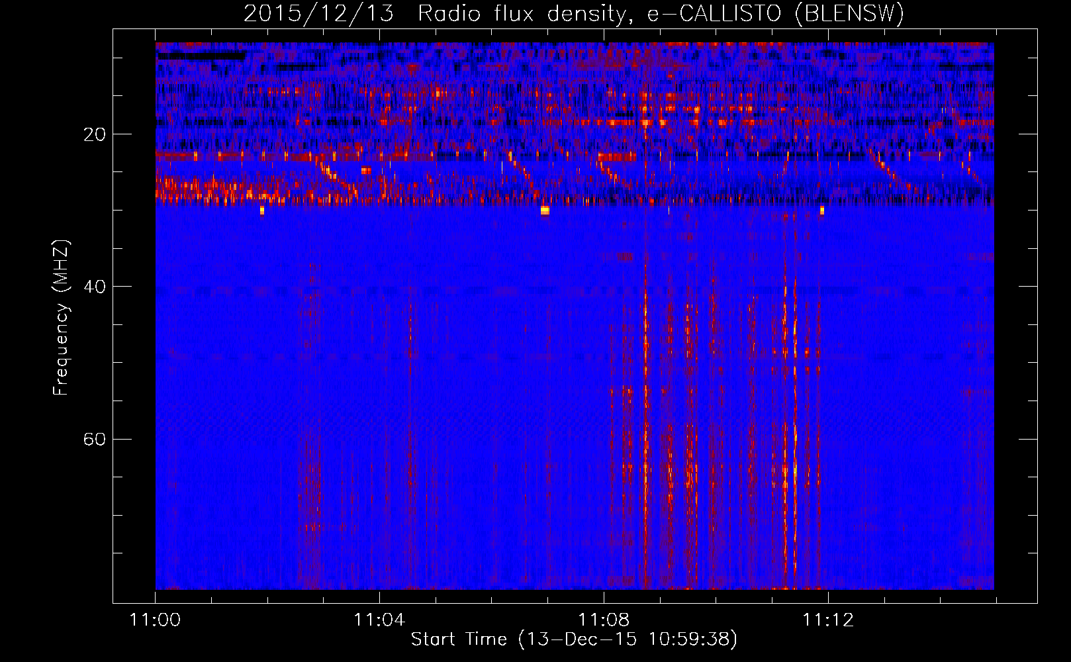Select the 11:04 time tick label

[379, 620]
